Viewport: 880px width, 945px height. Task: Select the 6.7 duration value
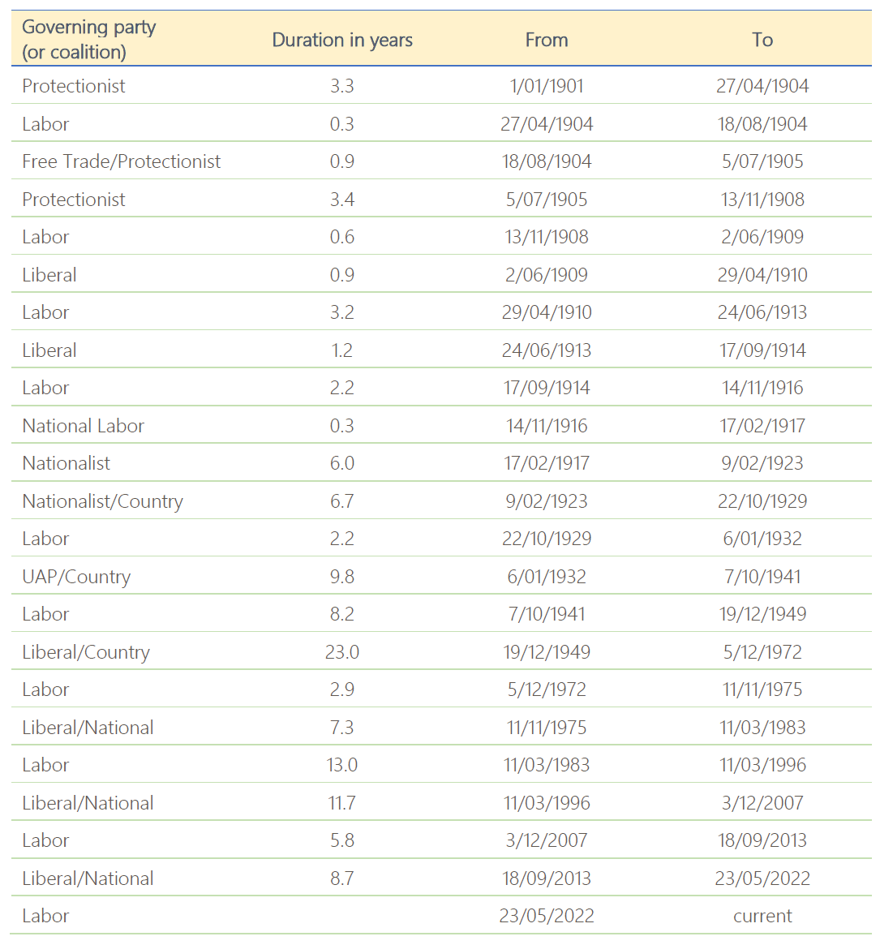coord(341,501)
